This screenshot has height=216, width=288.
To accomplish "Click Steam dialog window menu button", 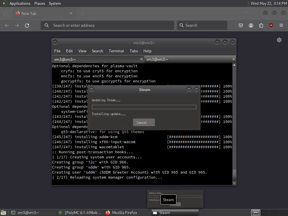I will (91, 89).
